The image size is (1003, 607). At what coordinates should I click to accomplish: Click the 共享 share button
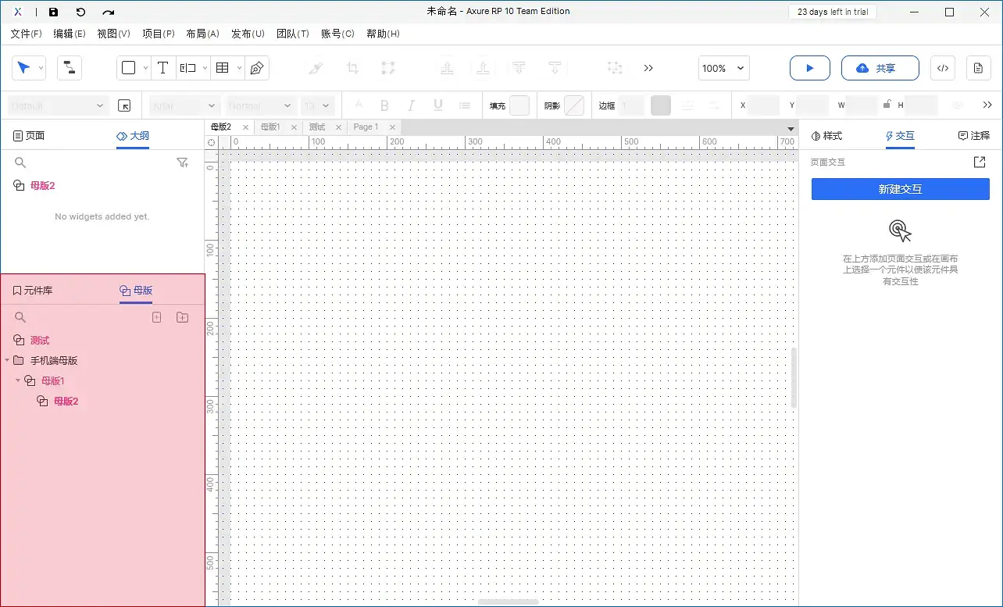click(x=880, y=68)
